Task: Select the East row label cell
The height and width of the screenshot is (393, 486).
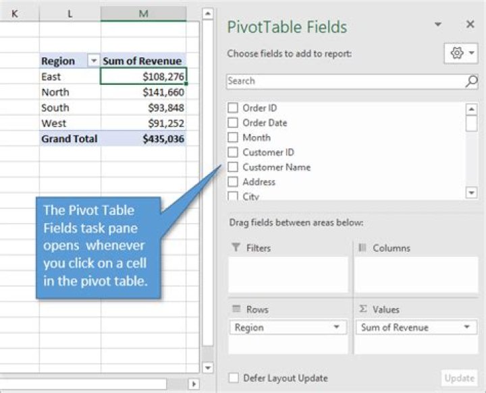Action: pos(70,76)
